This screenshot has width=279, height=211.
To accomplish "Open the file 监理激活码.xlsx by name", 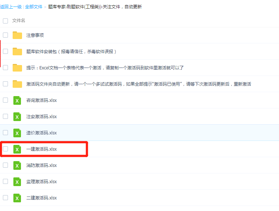I will coord(42,181).
